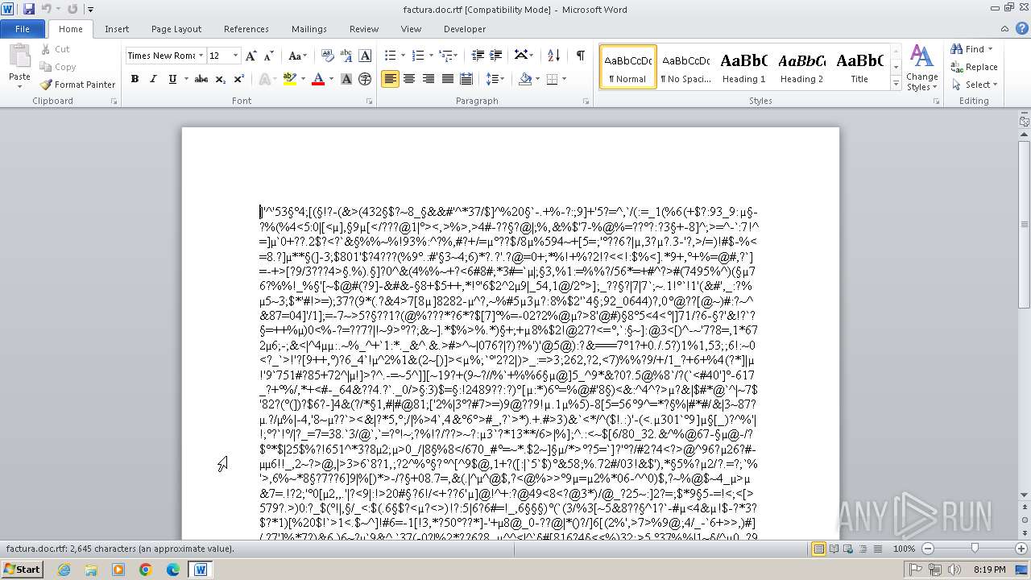Click Center alignment icon
This screenshot has width=1031, height=580.
pos(409,79)
